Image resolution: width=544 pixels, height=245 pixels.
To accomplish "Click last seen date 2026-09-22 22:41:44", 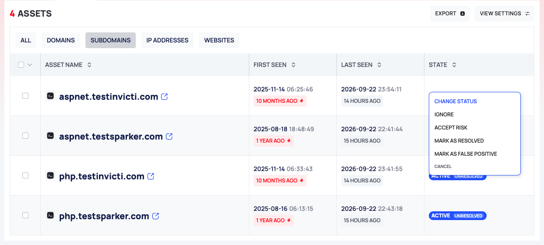I will click(x=372, y=129).
